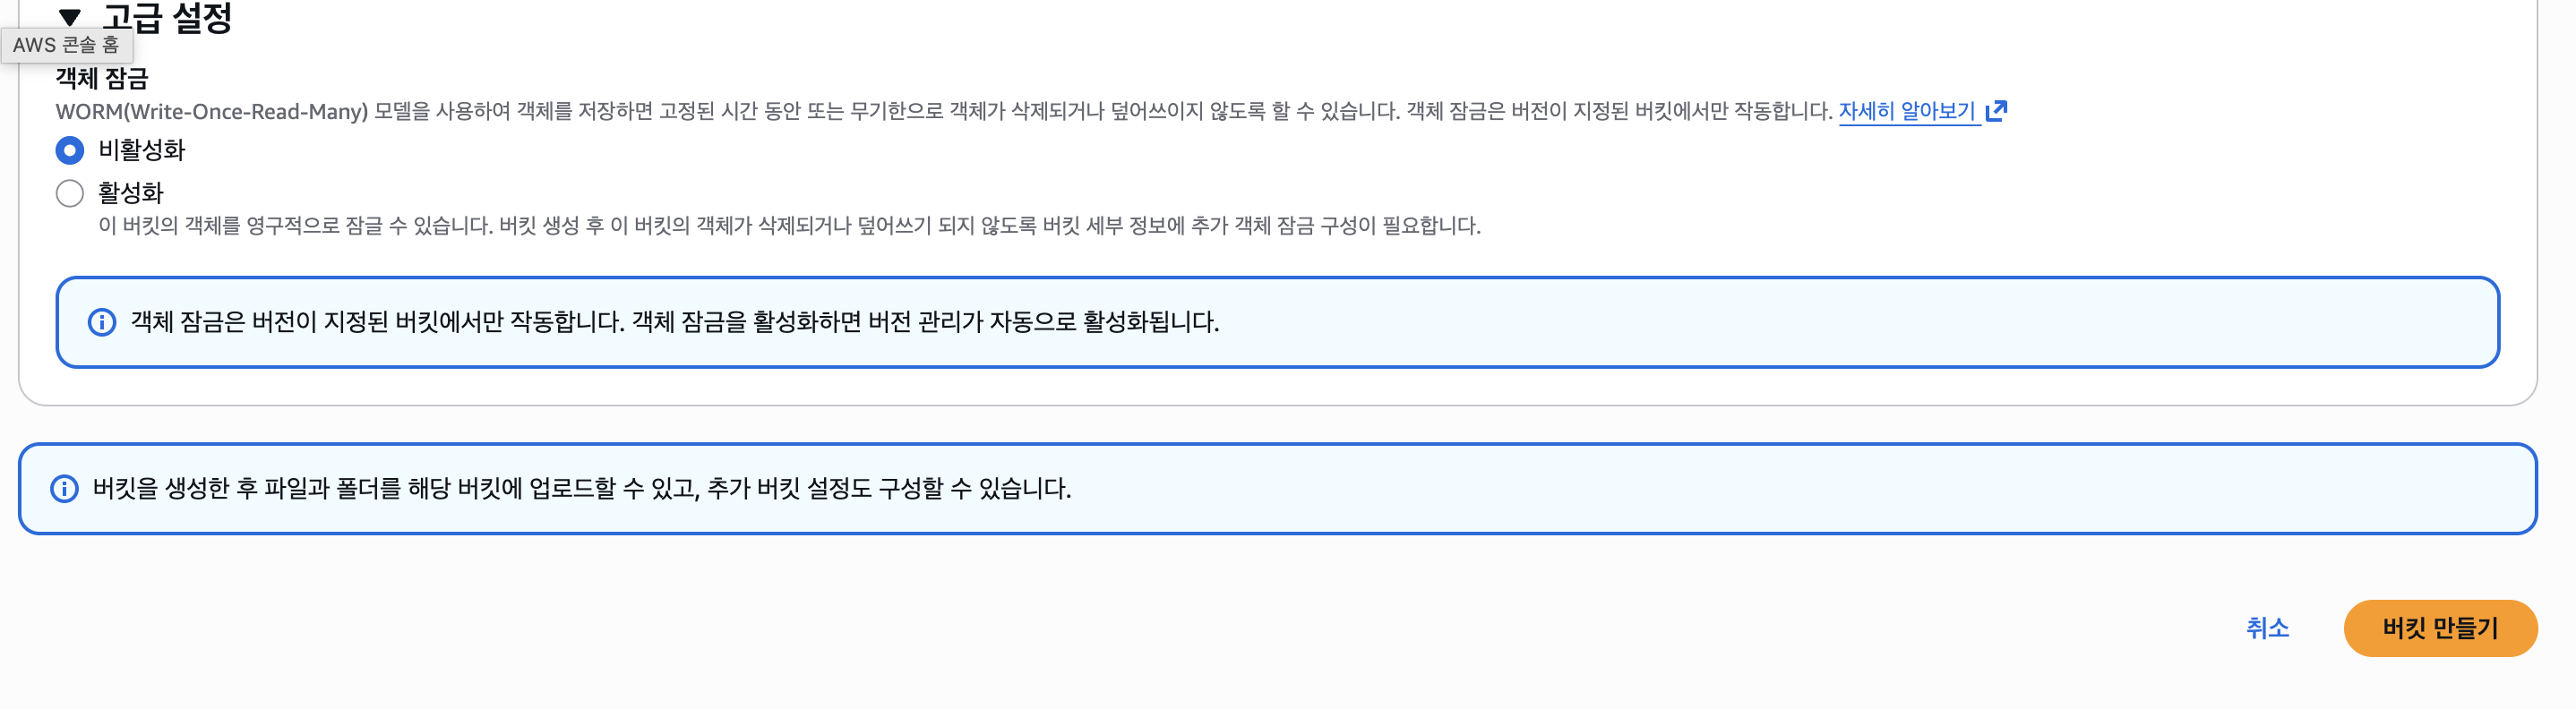
Task: Click the 비활성화 option label
Action: click(x=141, y=150)
